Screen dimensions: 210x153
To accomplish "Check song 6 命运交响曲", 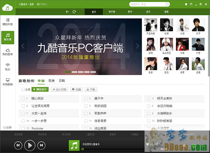I will 149,106.
